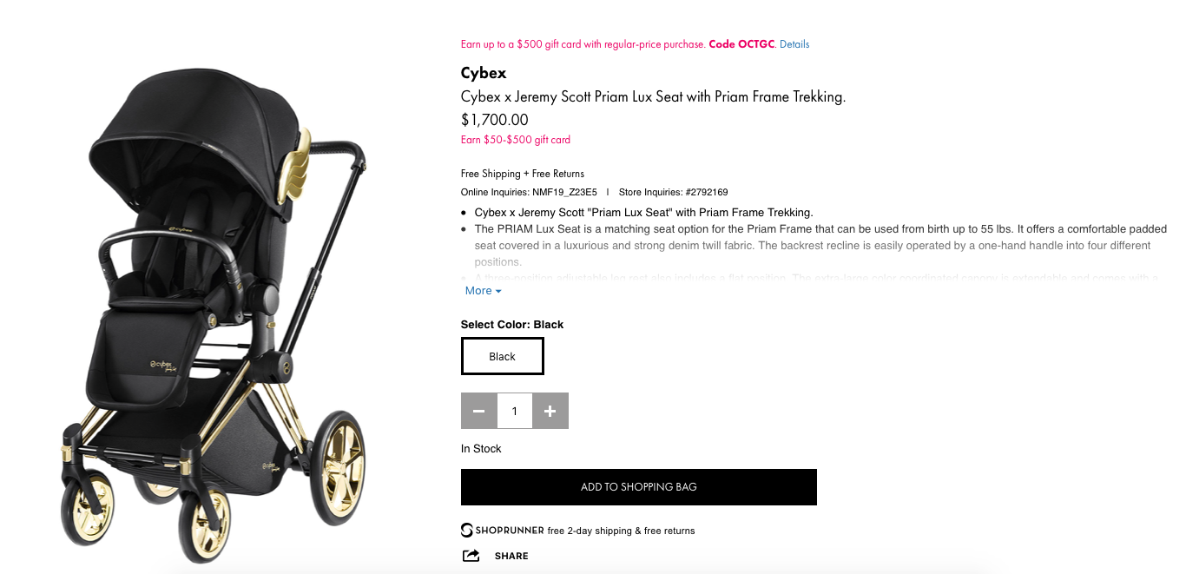Click the product title Cybex x Jeremy Scott

653,97
